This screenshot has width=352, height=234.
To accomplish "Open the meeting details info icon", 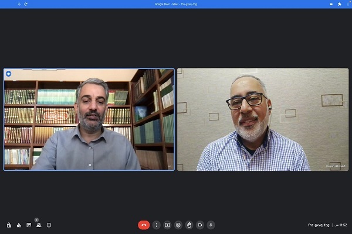I will tap(49, 225).
